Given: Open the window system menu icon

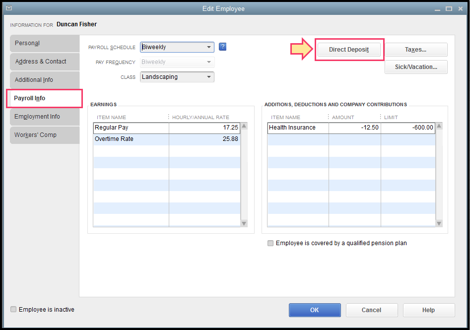Looking at the screenshot, I should click(9, 8).
